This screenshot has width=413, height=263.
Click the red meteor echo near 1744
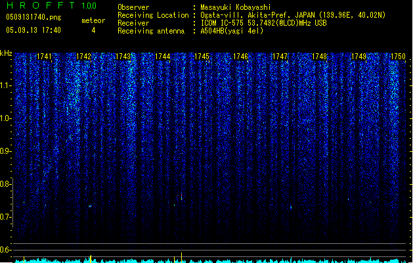[x=181, y=197]
